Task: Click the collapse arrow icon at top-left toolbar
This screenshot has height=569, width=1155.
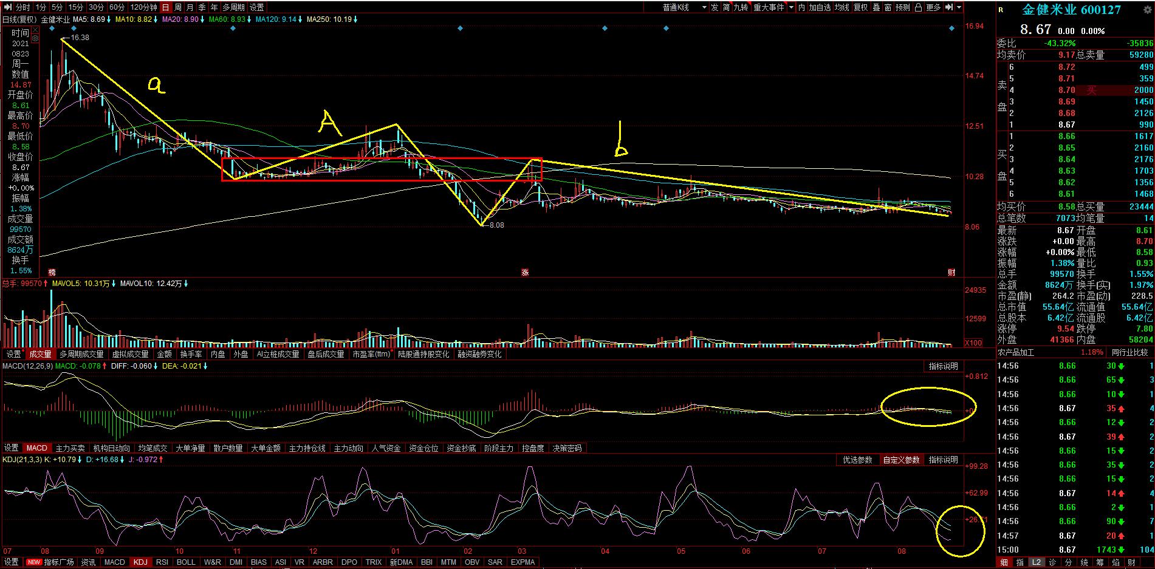Action: coord(7,7)
